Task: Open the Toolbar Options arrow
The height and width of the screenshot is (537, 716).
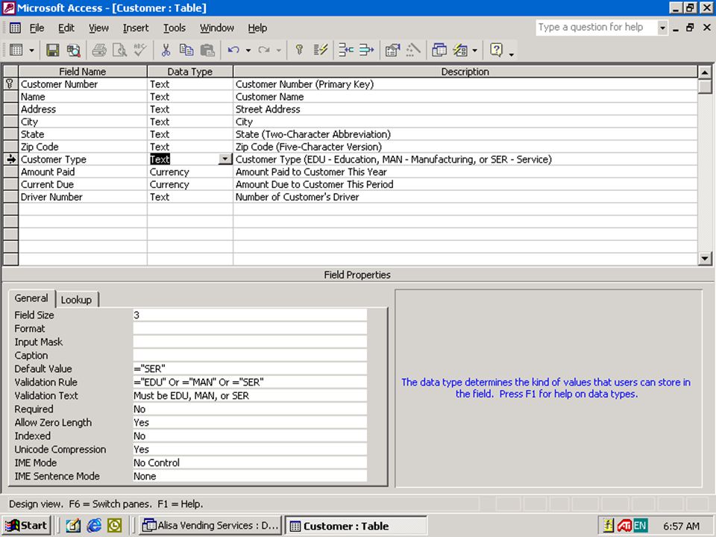Action: pyautogui.click(x=512, y=54)
